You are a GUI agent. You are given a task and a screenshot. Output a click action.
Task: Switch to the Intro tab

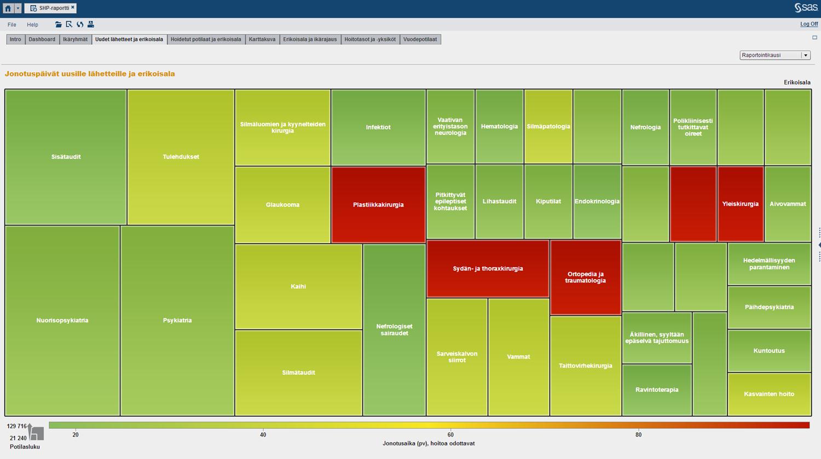(15, 39)
